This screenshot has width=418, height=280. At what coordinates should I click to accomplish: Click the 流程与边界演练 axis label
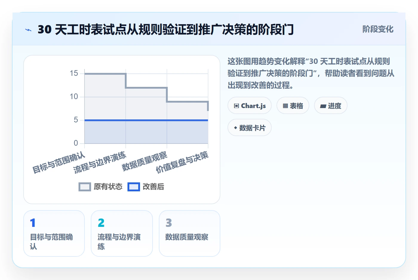tap(100, 163)
